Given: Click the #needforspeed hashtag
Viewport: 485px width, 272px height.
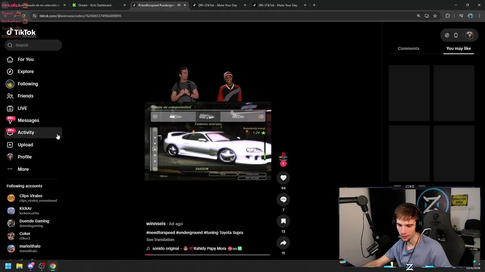Looking at the screenshot, I should [x=161, y=233].
